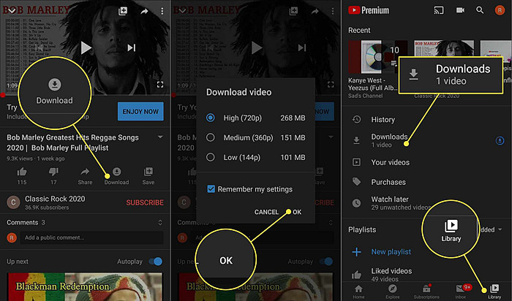The image size is (512, 301).
Task: Focus the Add a public comment field
Action: coord(91,237)
